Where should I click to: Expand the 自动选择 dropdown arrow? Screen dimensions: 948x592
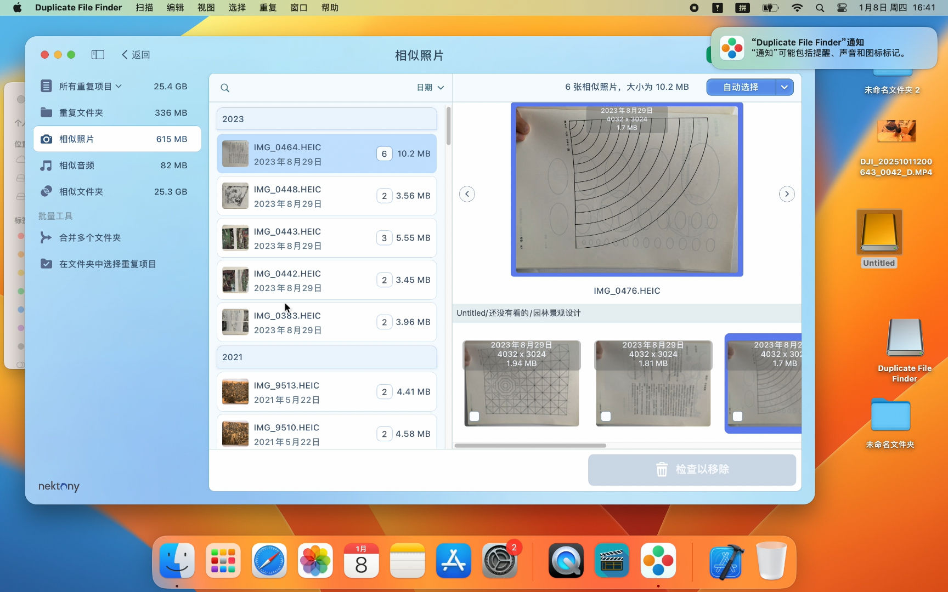coord(785,87)
